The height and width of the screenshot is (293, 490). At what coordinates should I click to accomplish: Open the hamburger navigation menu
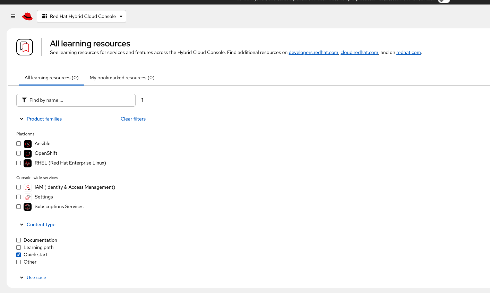(13, 16)
